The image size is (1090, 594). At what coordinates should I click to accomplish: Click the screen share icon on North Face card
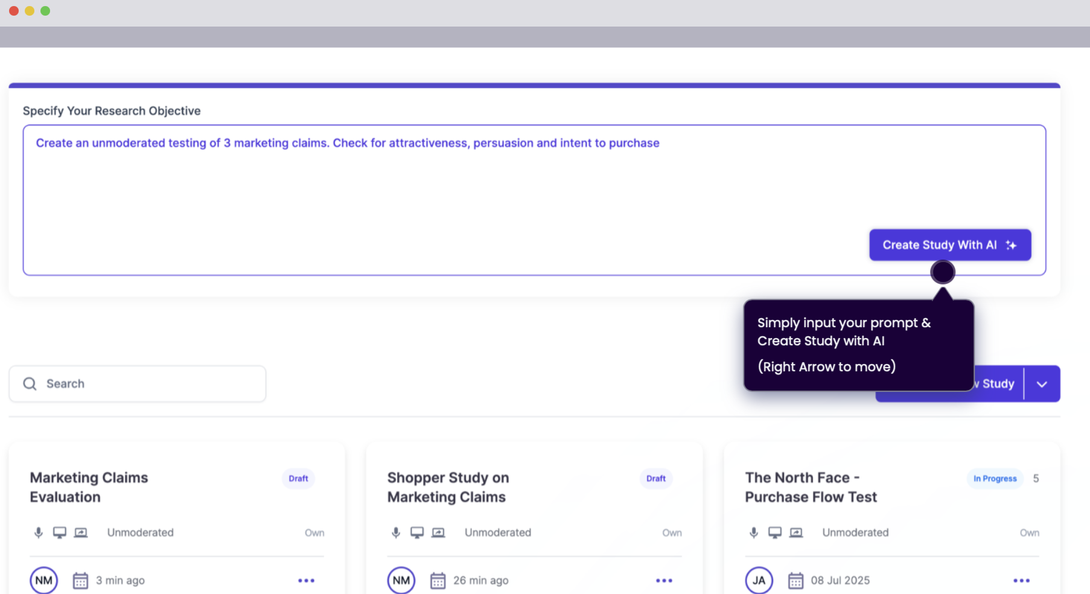click(x=796, y=532)
